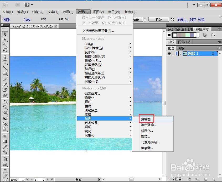
Task: Select the Artboard tool
Action: [x=5, y=171]
